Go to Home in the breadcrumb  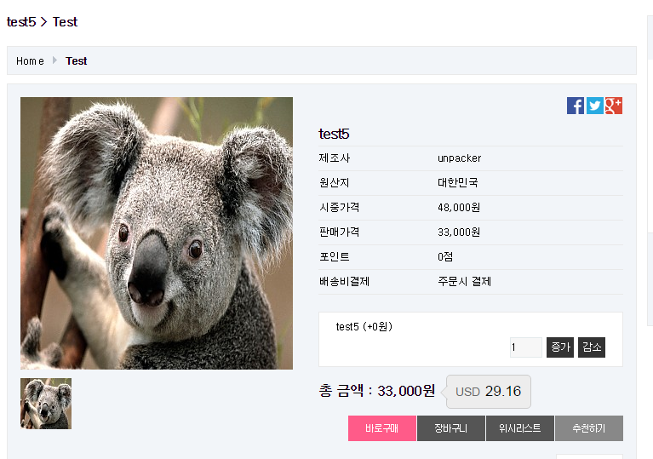(x=30, y=61)
